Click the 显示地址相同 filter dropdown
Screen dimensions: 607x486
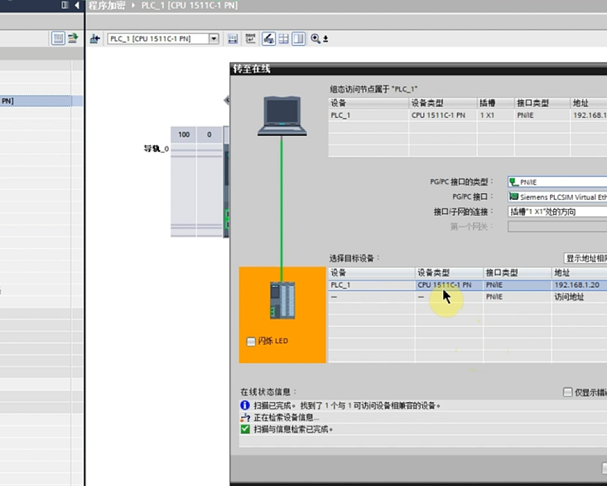coord(585,258)
